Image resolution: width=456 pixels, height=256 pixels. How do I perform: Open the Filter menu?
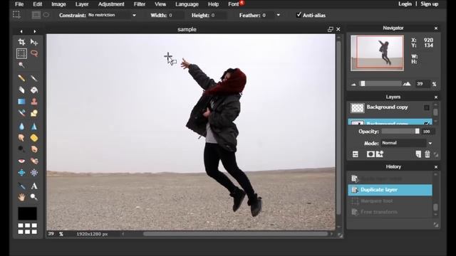click(x=140, y=4)
